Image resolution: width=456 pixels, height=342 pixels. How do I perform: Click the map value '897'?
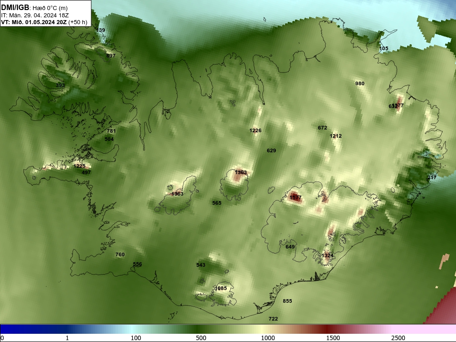tap(111, 56)
